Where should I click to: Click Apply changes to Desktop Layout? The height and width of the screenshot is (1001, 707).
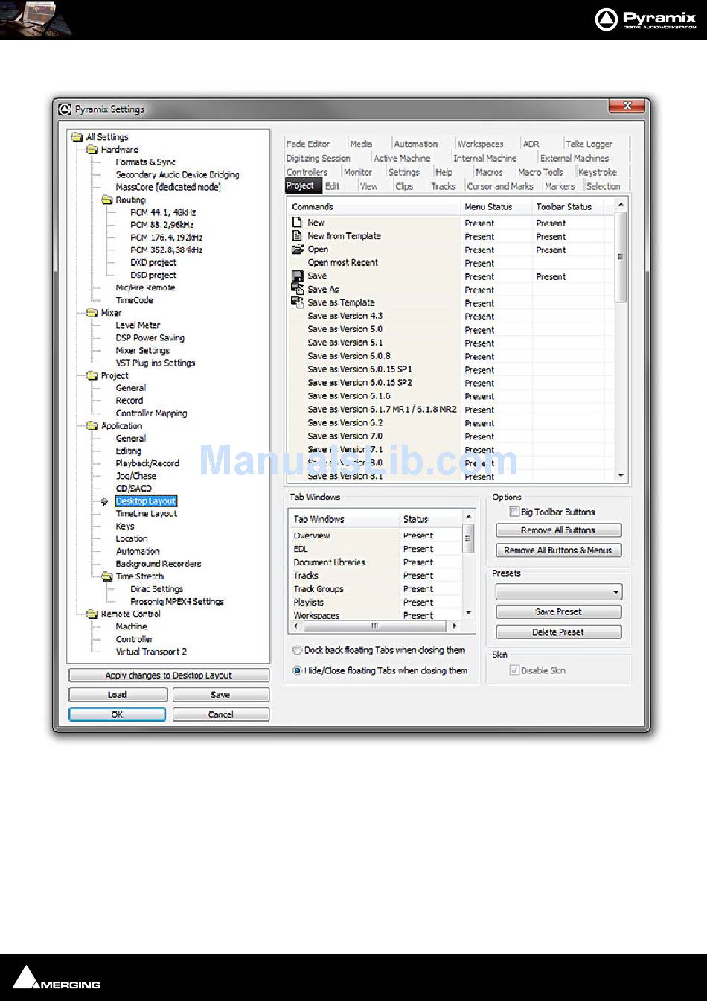(169, 676)
